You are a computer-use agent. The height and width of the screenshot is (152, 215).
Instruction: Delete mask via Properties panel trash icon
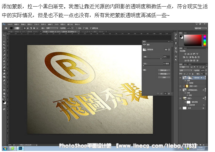pos(169,94)
